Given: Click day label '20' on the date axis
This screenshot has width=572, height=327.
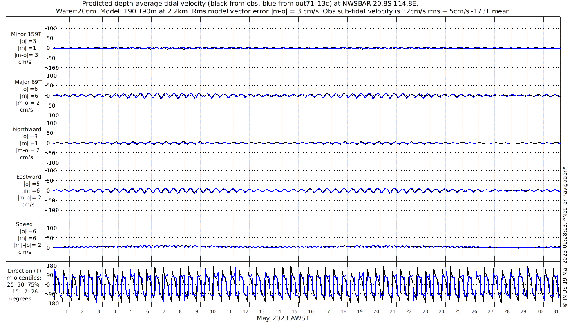Looking at the screenshot, I should click(376, 311).
